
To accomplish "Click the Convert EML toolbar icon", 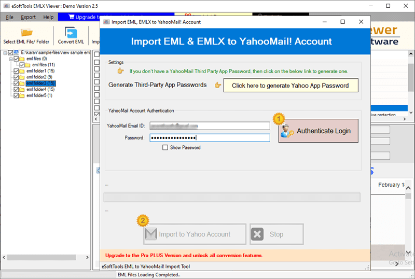I will click(x=71, y=33).
